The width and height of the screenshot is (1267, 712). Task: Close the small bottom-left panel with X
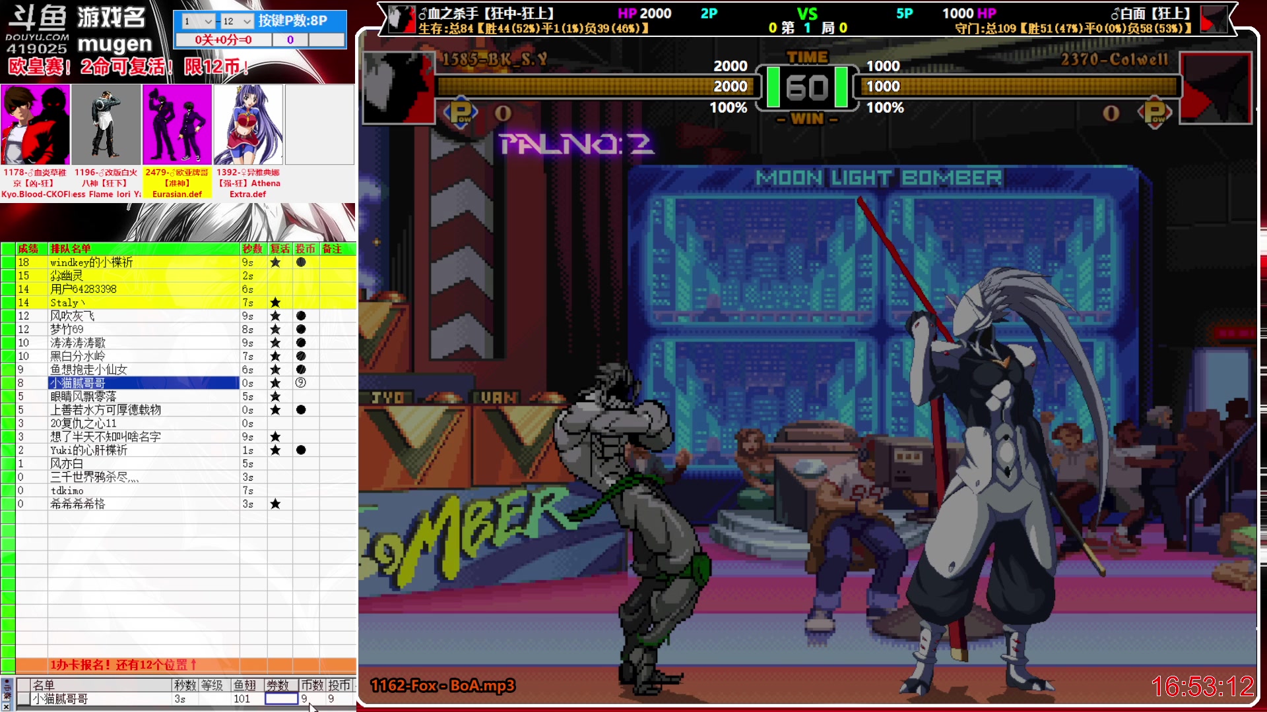(7, 706)
